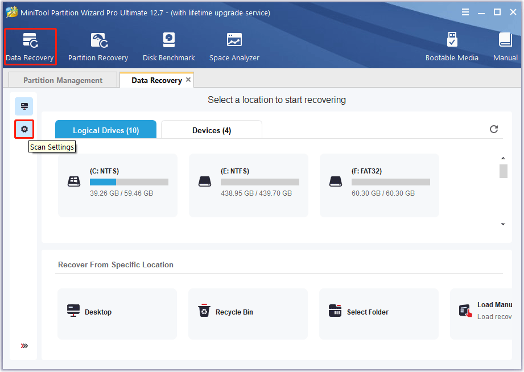Click the 39.26 GB / 59.46 GB text
Viewport: 524px width, 372px height.
(x=121, y=193)
